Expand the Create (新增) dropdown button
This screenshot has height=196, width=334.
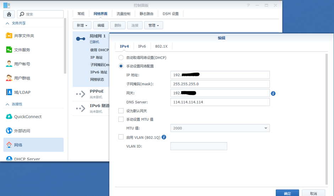click(x=82, y=25)
